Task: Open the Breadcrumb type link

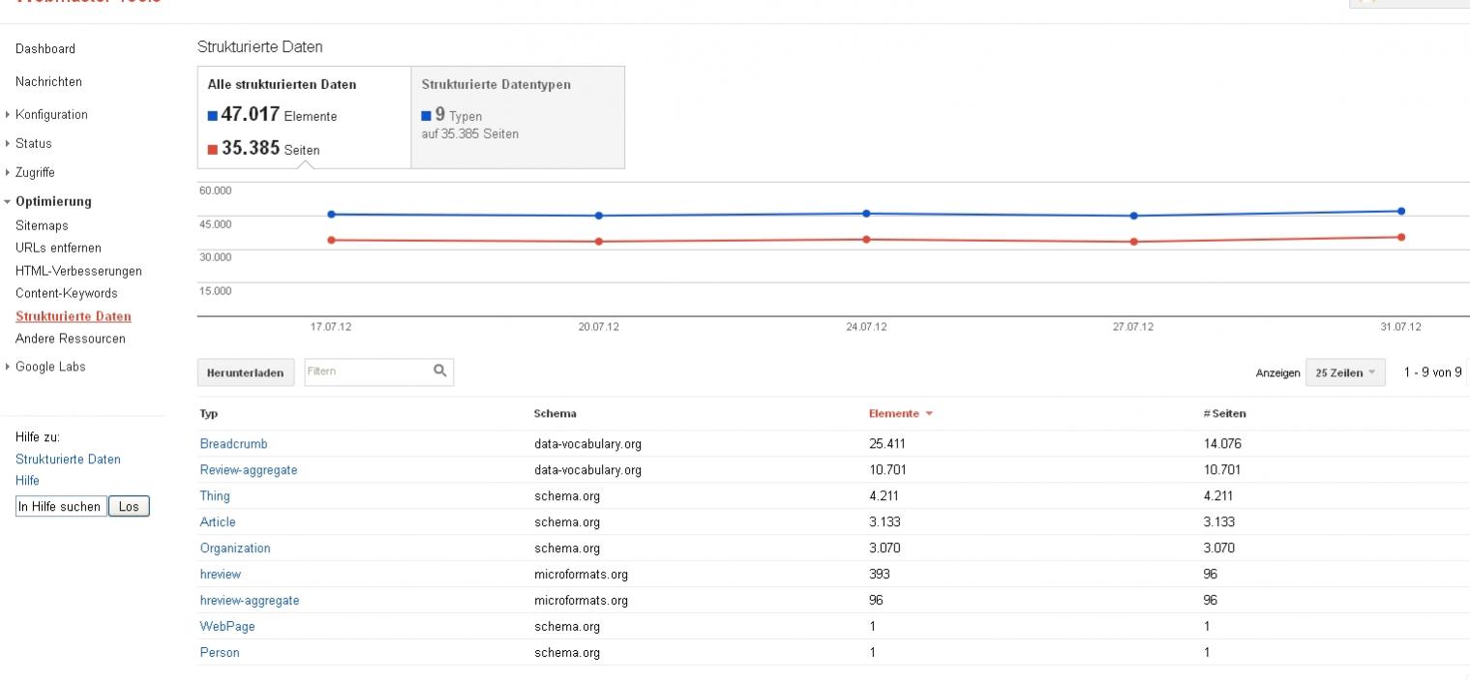Action: coord(233,444)
